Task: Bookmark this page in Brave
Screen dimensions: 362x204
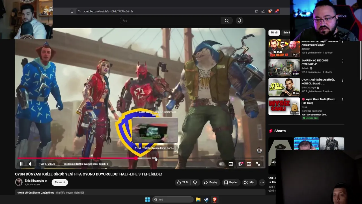Action: click(x=72, y=11)
